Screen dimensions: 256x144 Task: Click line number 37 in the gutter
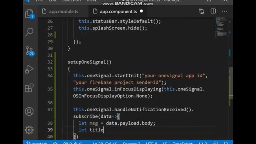[50, 110]
